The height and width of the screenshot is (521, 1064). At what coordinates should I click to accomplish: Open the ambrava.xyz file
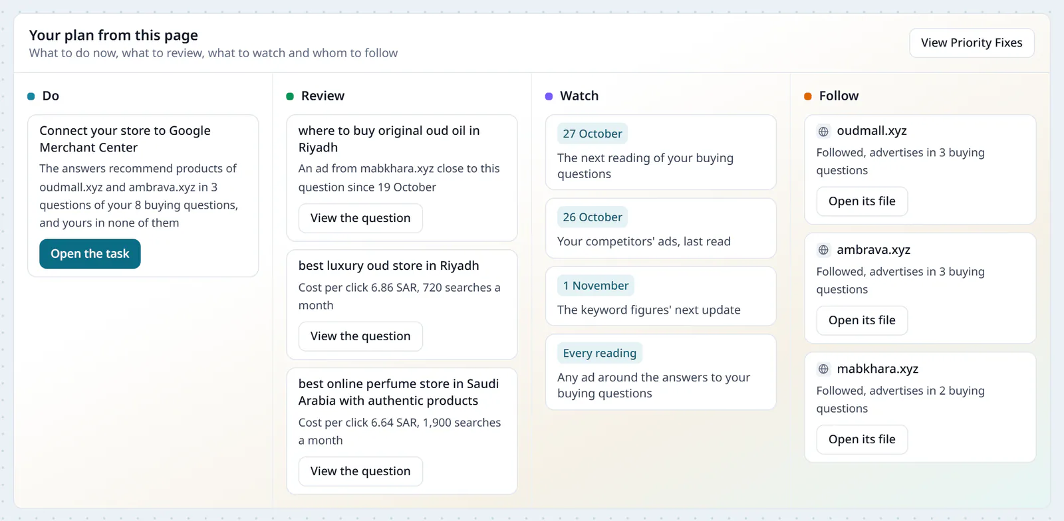click(x=862, y=320)
